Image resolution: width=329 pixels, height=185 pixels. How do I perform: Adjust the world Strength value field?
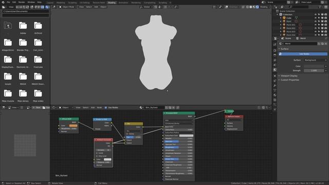[314, 70]
